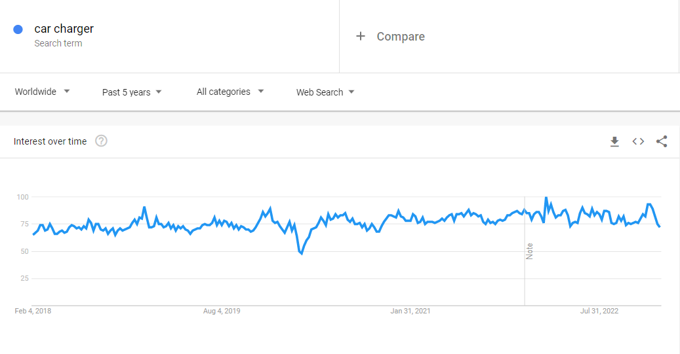This screenshot has height=354, width=680.
Task: Expand the Worldwide region dropdown
Action: click(43, 92)
